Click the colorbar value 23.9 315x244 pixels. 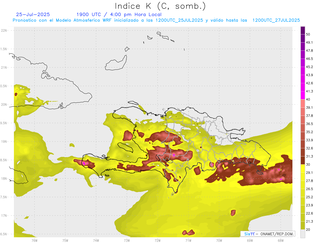(x=309, y=205)
